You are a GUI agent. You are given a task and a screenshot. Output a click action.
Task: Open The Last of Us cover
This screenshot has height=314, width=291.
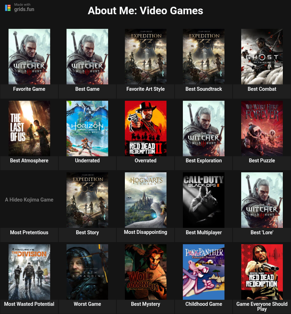pyautogui.click(x=29, y=129)
